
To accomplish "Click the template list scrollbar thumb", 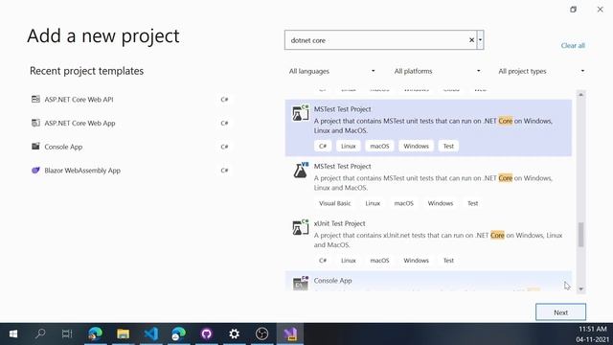I will click(581, 235).
